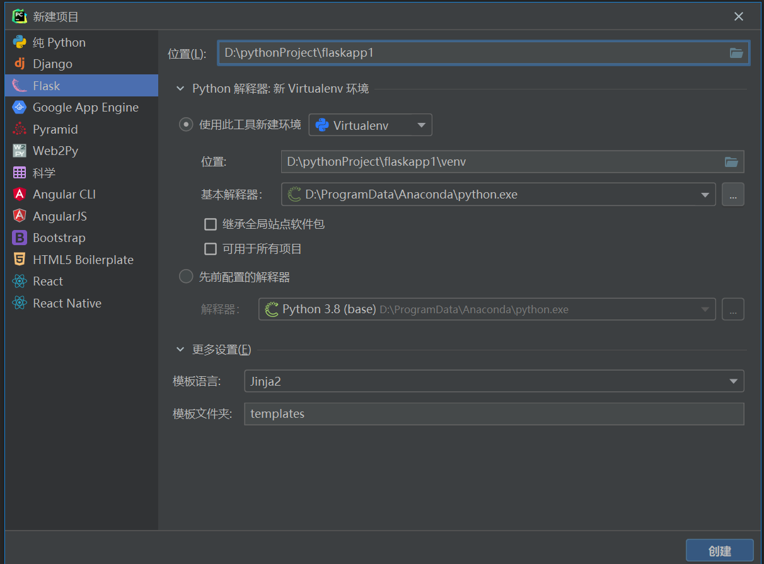Enable 继承全局站点软件包 checkbox
This screenshot has height=564, width=764.
click(x=211, y=224)
